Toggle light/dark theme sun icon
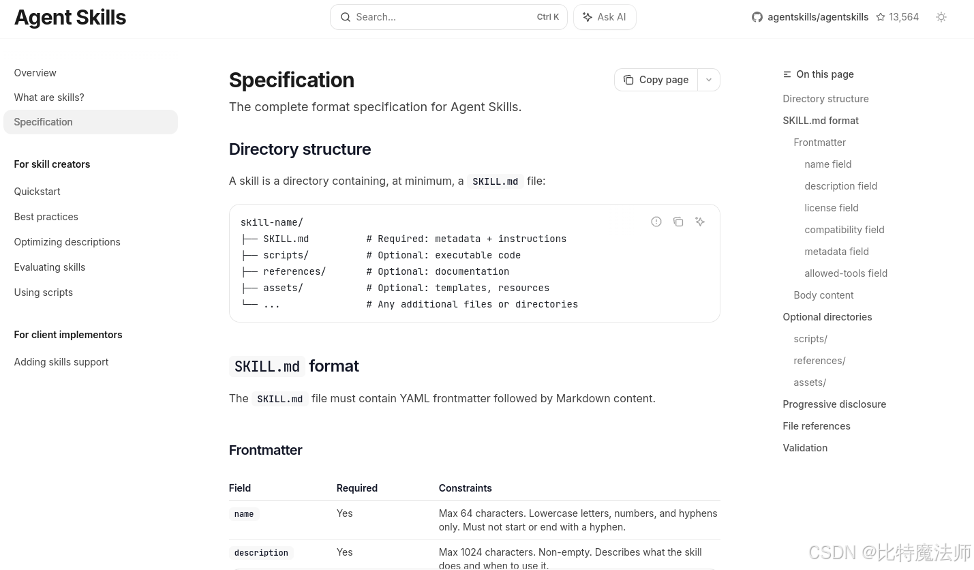The height and width of the screenshot is (570, 974). tap(941, 17)
